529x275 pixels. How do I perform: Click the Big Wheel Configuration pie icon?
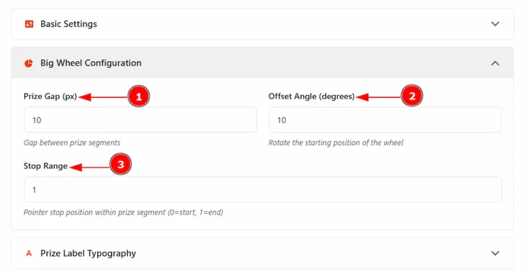[x=29, y=63]
